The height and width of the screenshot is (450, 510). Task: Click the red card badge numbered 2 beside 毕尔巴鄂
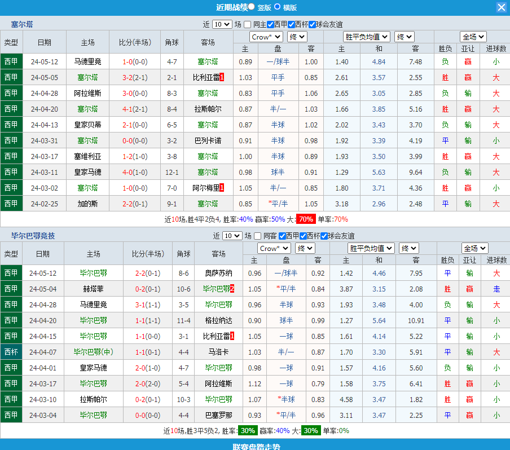232,289
